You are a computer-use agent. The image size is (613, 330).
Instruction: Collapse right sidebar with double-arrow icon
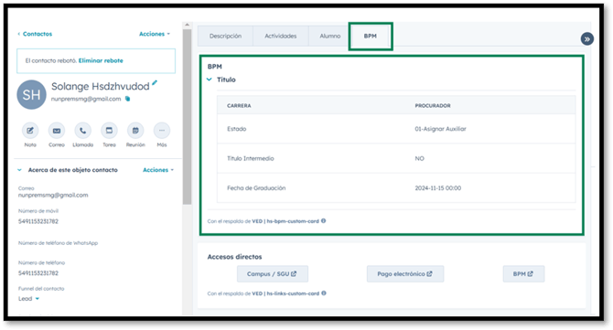[x=586, y=39]
